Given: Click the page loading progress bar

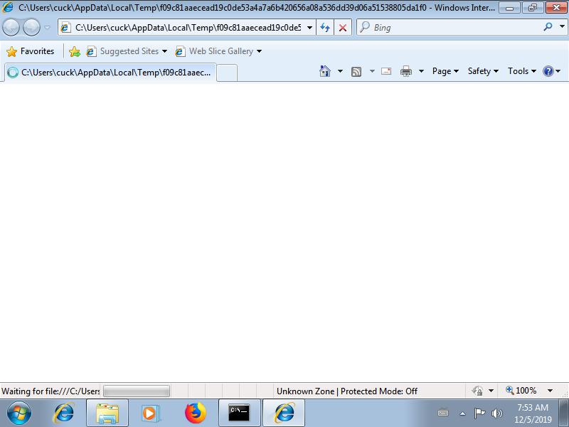Looking at the screenshot, I should tap(137, 391).
